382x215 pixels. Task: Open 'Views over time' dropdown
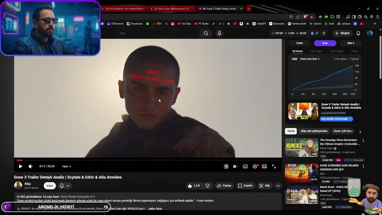pyautogui.click(x=310, y=59)
